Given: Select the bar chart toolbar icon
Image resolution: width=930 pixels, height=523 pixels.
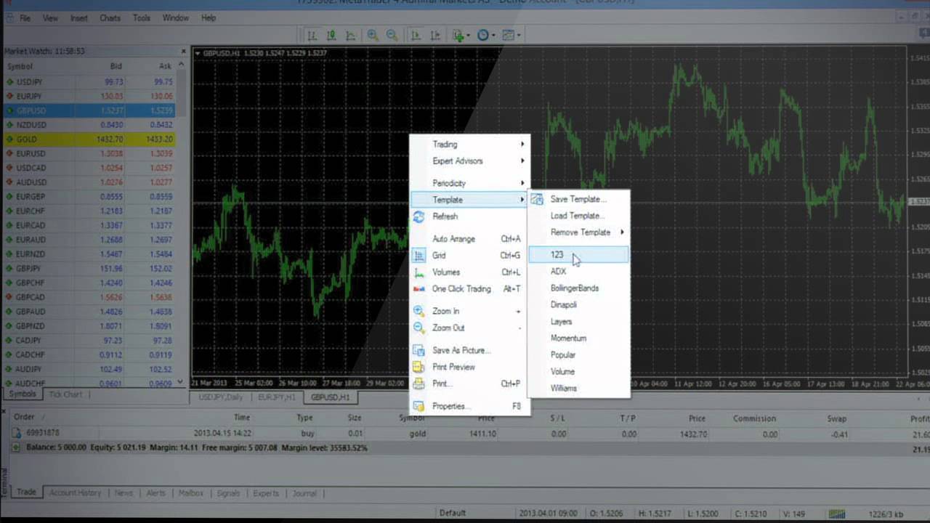Looking at the screenshot, I should click(x=312, y=35).
